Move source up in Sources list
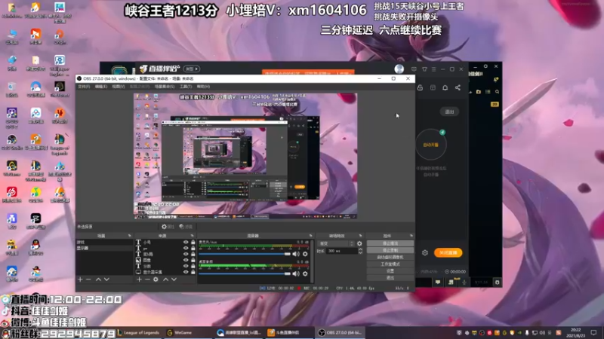This screenshot has height=339, width=604. 165,279
